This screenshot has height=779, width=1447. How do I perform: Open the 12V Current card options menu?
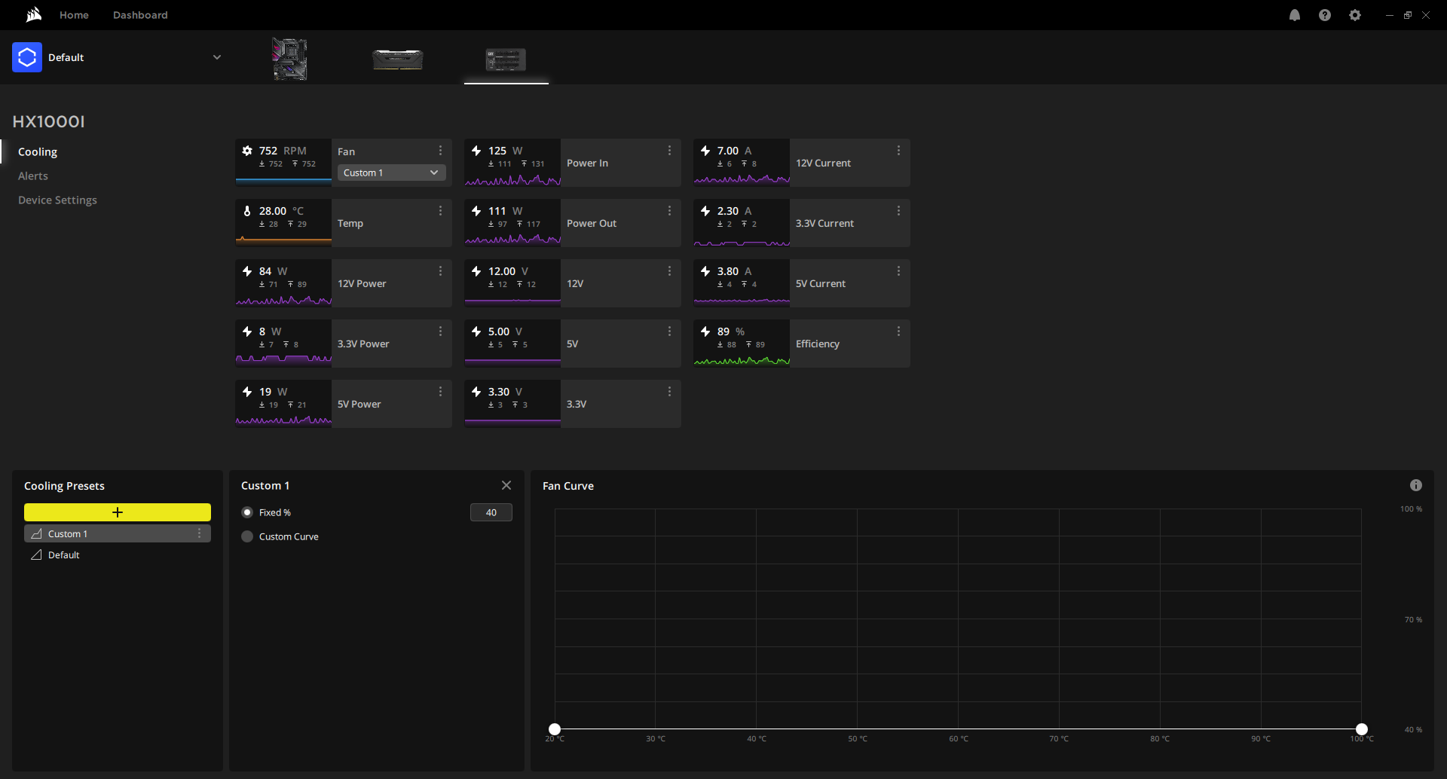click(898, 151)
